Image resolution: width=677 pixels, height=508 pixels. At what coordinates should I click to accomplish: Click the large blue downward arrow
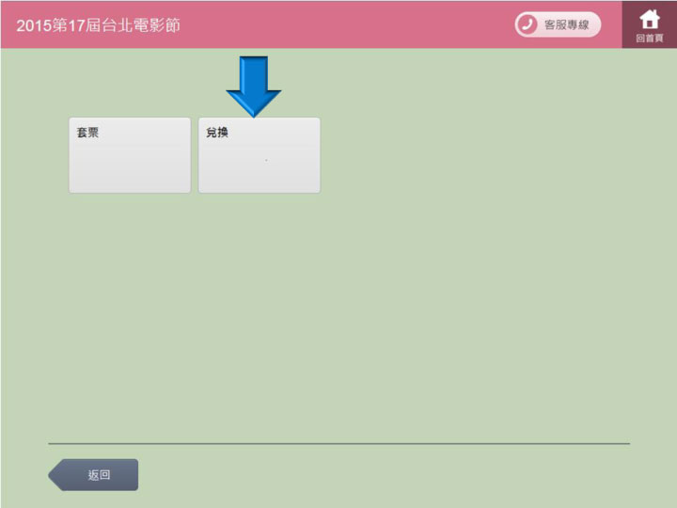(x=254, y=80)
